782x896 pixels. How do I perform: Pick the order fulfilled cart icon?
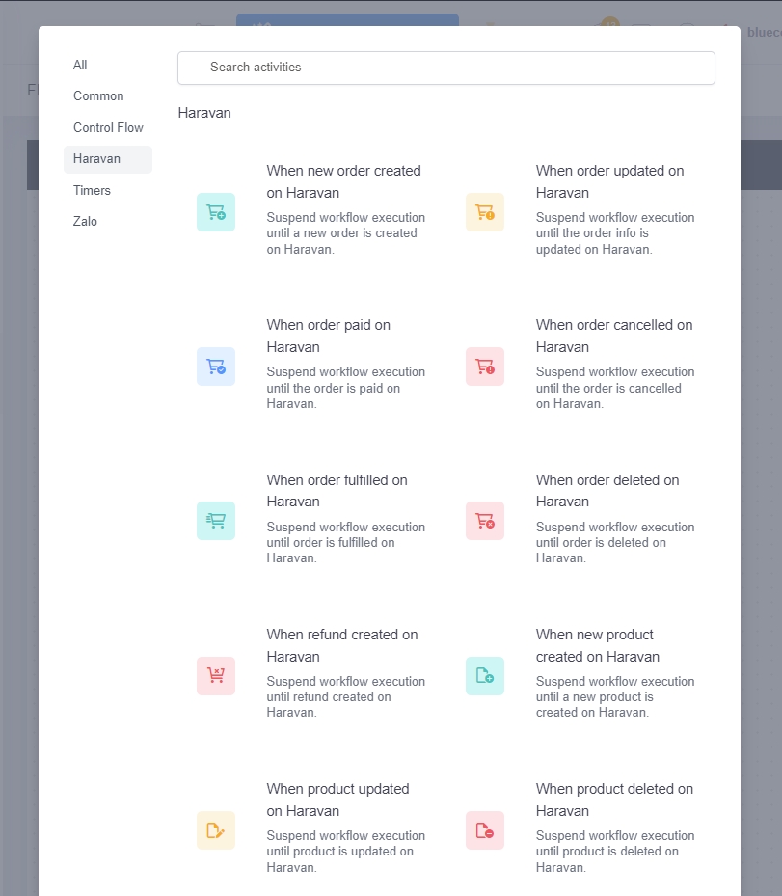tap(216, 521)
